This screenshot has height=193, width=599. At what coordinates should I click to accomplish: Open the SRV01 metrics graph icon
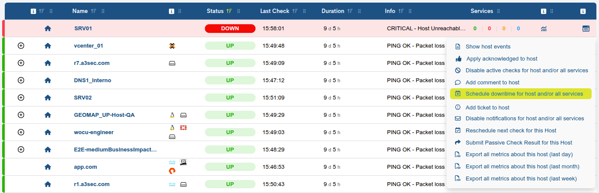544,29
